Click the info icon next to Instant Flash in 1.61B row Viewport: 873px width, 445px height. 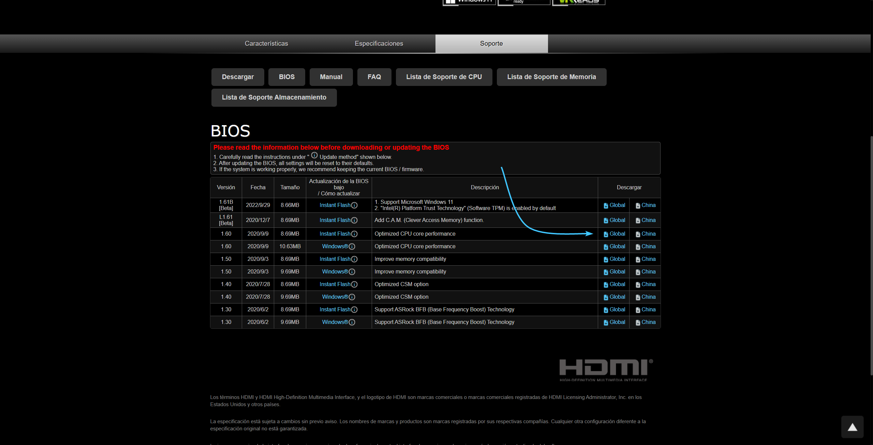354,205
